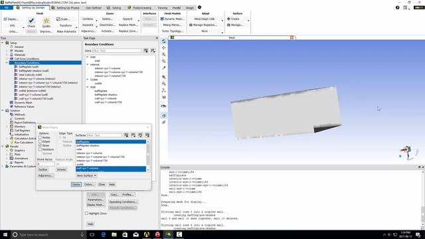Select the All edge type radio
The height and width of the screenshot is (239, 425).
pyautogui.click(x=60, y=137)
